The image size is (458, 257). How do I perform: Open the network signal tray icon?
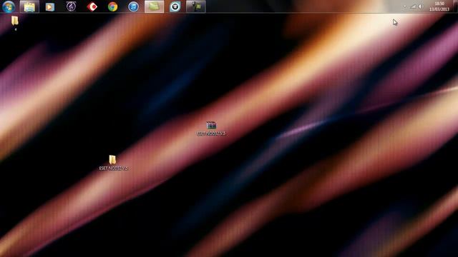click(414, 6)
